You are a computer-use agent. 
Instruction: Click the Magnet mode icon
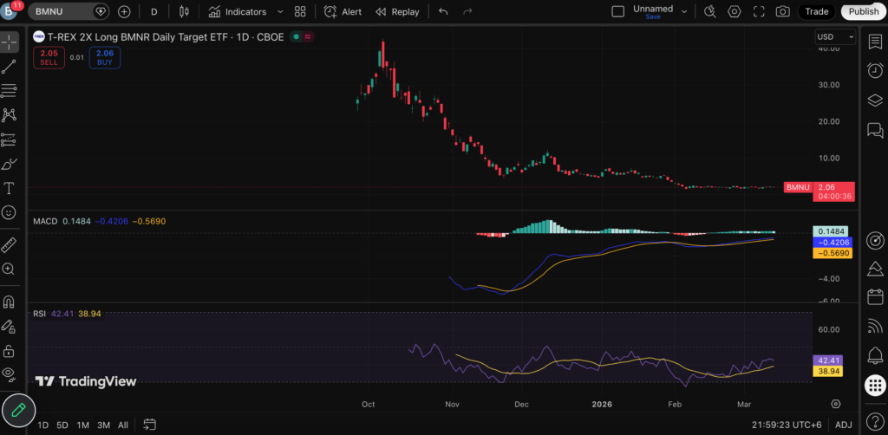(10, 302)
